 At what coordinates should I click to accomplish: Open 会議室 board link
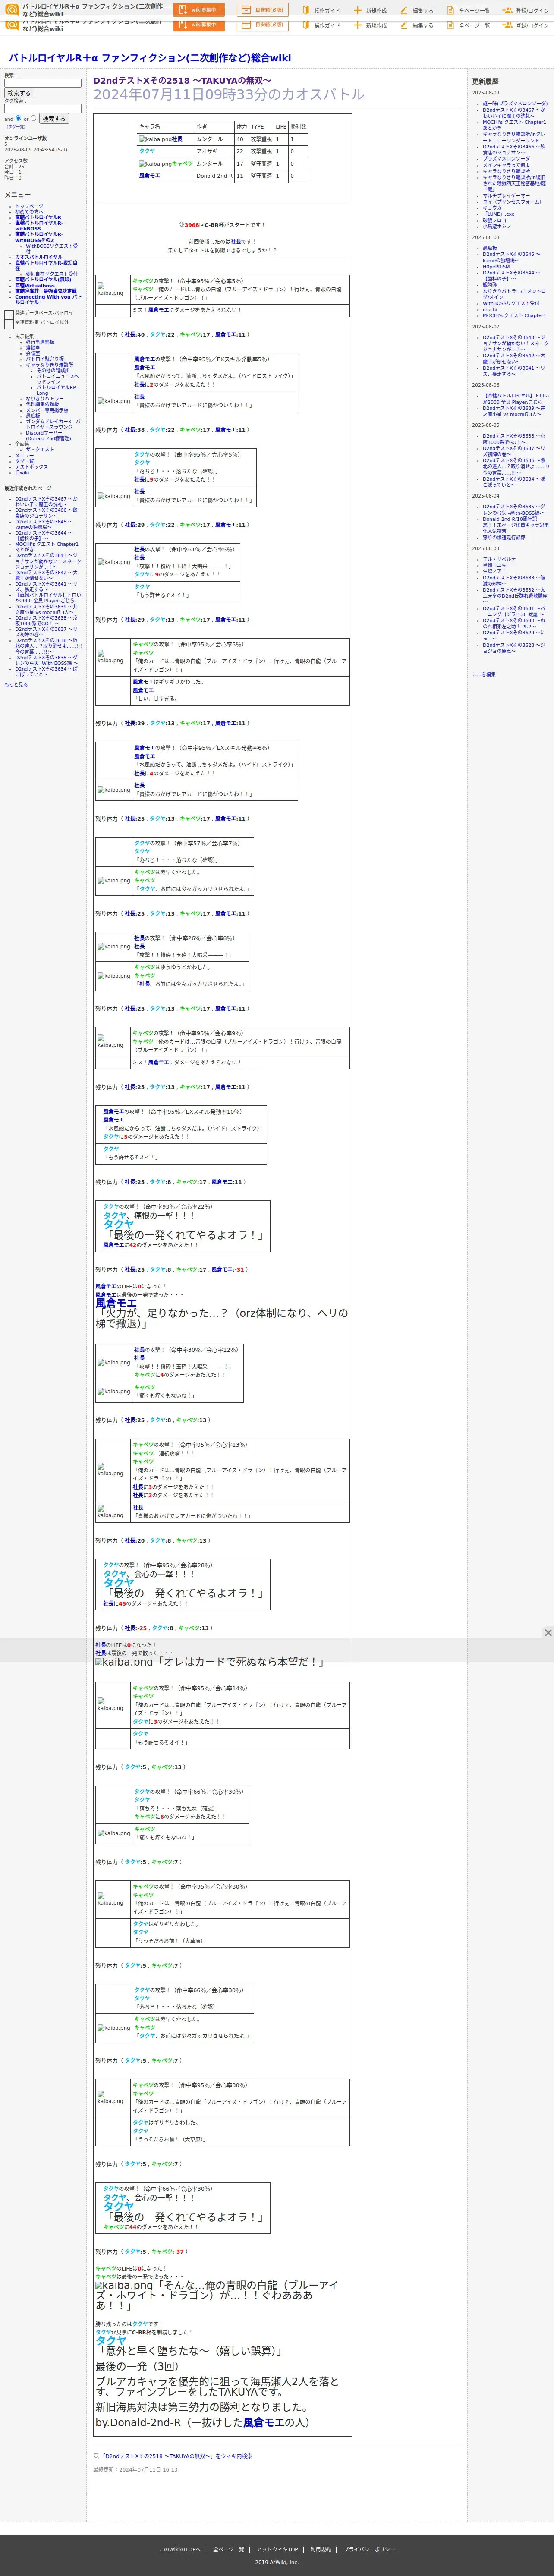coord(33,353)
